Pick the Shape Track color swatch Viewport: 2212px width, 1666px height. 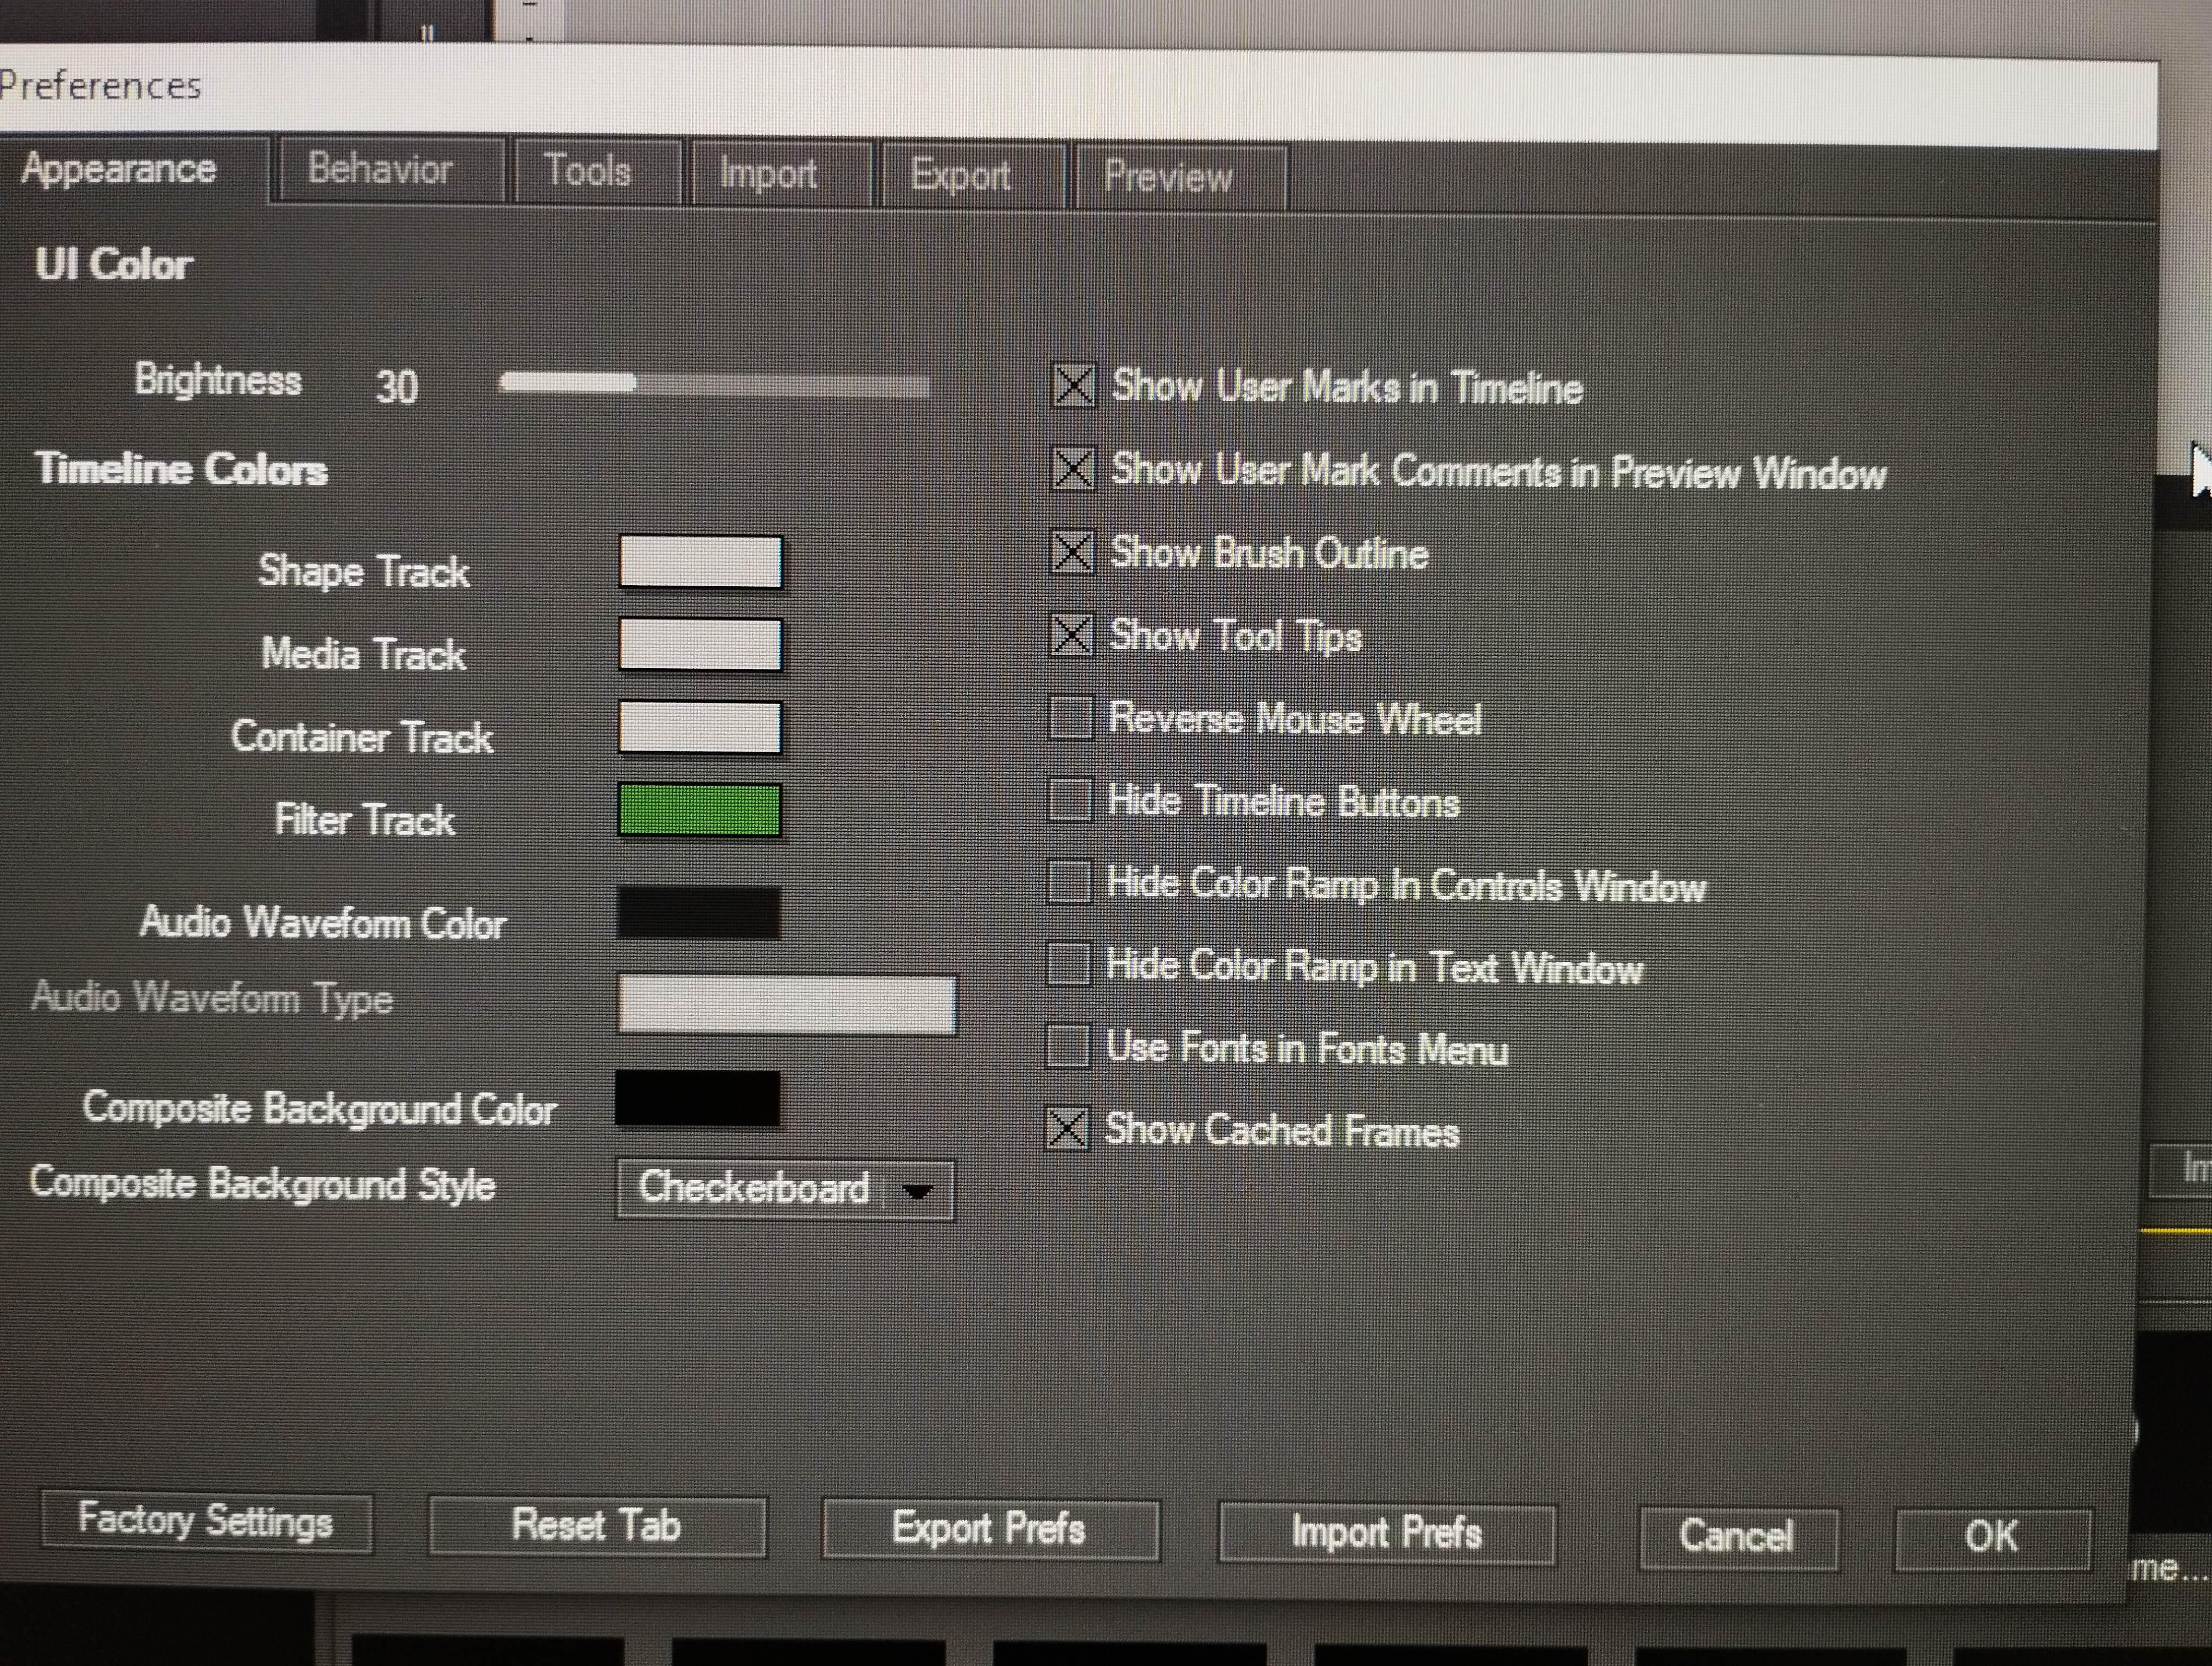[x=700, y=562]
